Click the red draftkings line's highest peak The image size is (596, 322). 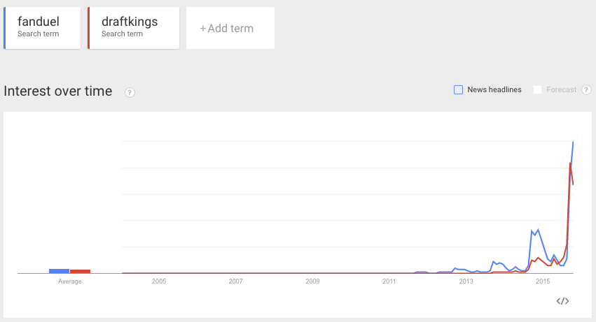click(x=571, y=163)
